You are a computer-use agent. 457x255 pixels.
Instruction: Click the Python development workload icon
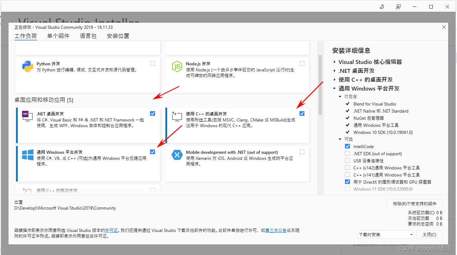pyautogui.click(x=27, y=66)
